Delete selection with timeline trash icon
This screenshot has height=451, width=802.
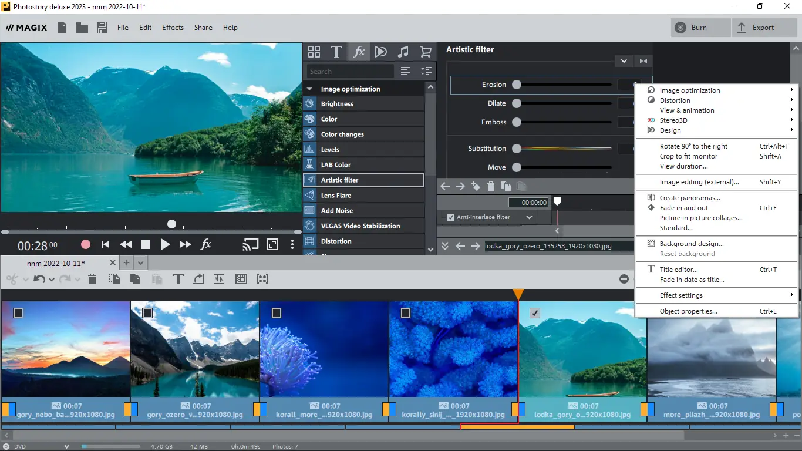click(92, 279)
